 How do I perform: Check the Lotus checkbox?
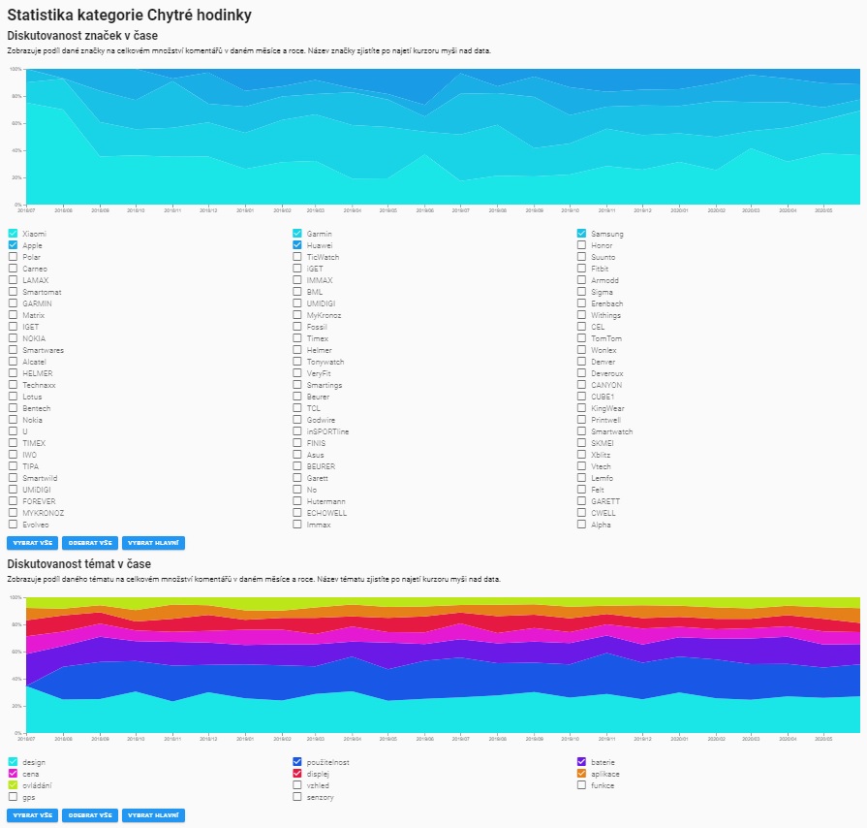14,397
